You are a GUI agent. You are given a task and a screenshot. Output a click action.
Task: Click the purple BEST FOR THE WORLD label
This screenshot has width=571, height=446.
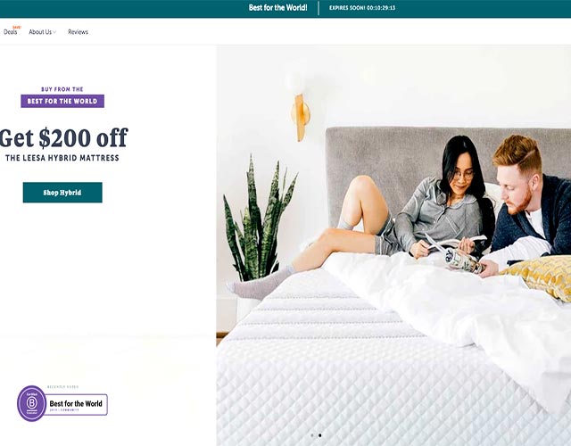point(62,101)
